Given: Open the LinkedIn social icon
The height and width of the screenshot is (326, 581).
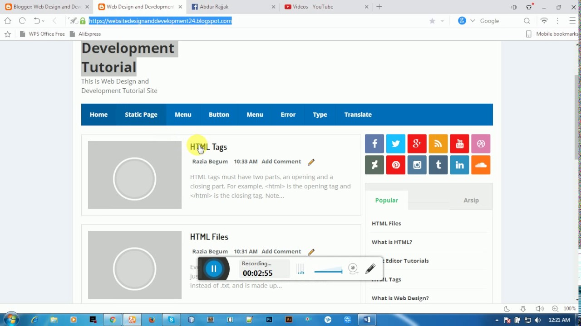Looking at the screenshot, I should tap(459, 165).
